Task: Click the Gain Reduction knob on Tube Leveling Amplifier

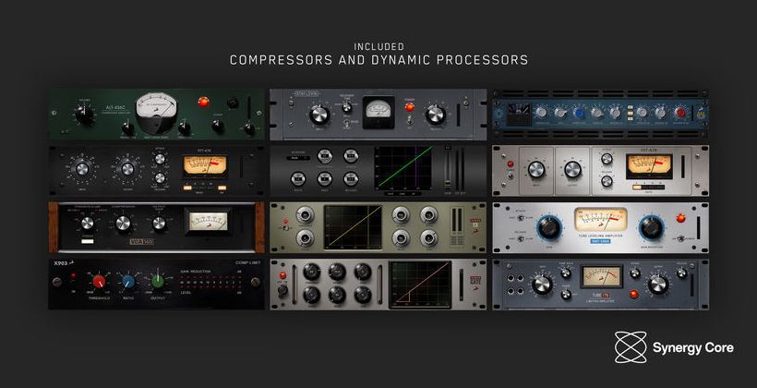Action: 651,227
